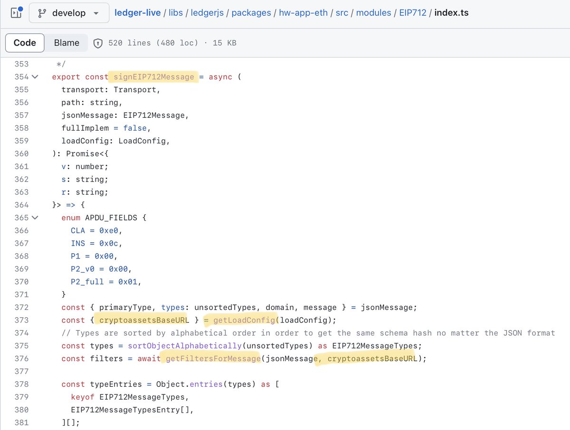Open the libs breadcrumb folder
The width and height of the screenshot is (570, 430).
click(x=175, y=13)
